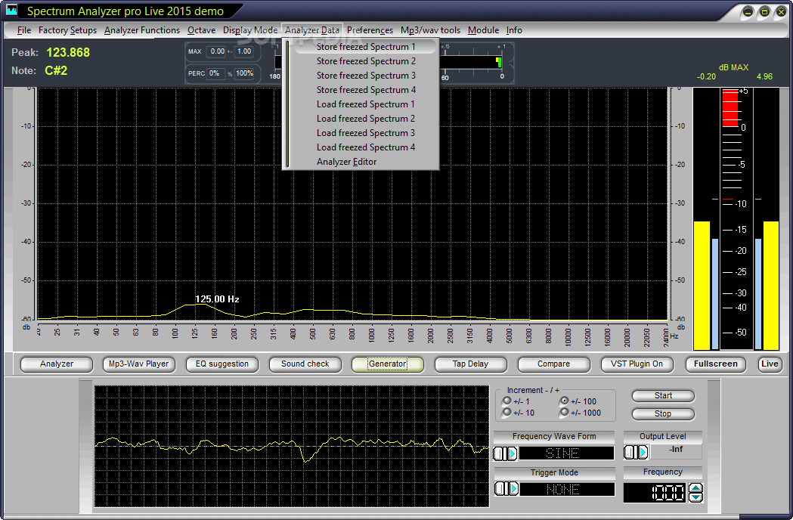The height and width of the screenshot is (520, 793).
Task: Increase Output Level with its right arrow
Action: pos(643,452)
